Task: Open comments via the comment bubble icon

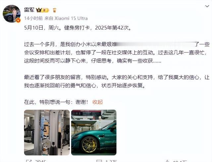Action: tap(99, 161)
